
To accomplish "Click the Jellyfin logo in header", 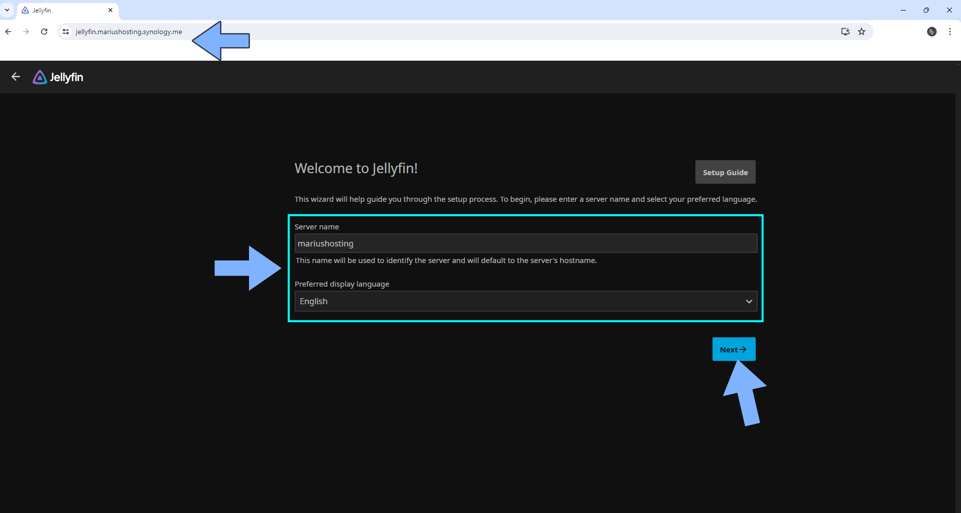I will click(x=58, y=77).
